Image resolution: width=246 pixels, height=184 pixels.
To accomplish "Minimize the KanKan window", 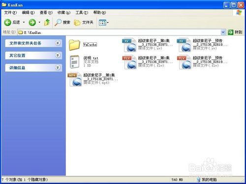I will pyautogui.click(x=226, y=5).
